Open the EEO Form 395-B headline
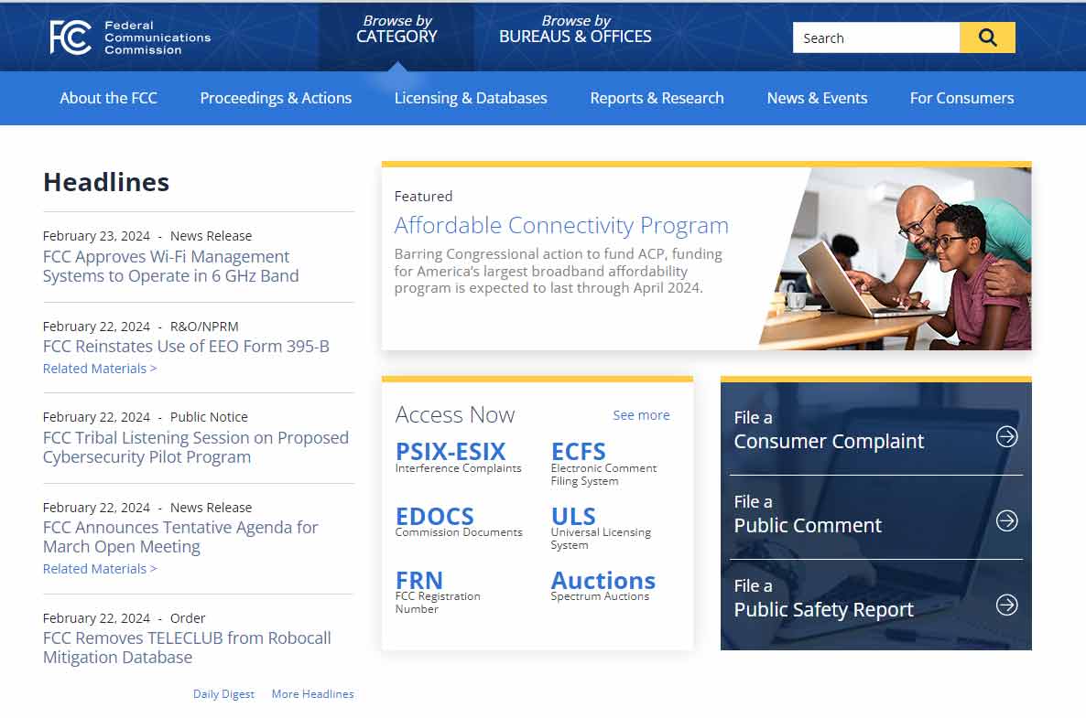Screen dimensions: 1086x718 [x=186, y=346]
